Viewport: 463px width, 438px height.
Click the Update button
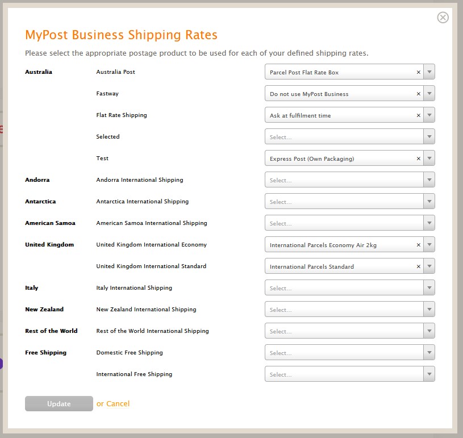pyautogui.click(x=59, y=403)
